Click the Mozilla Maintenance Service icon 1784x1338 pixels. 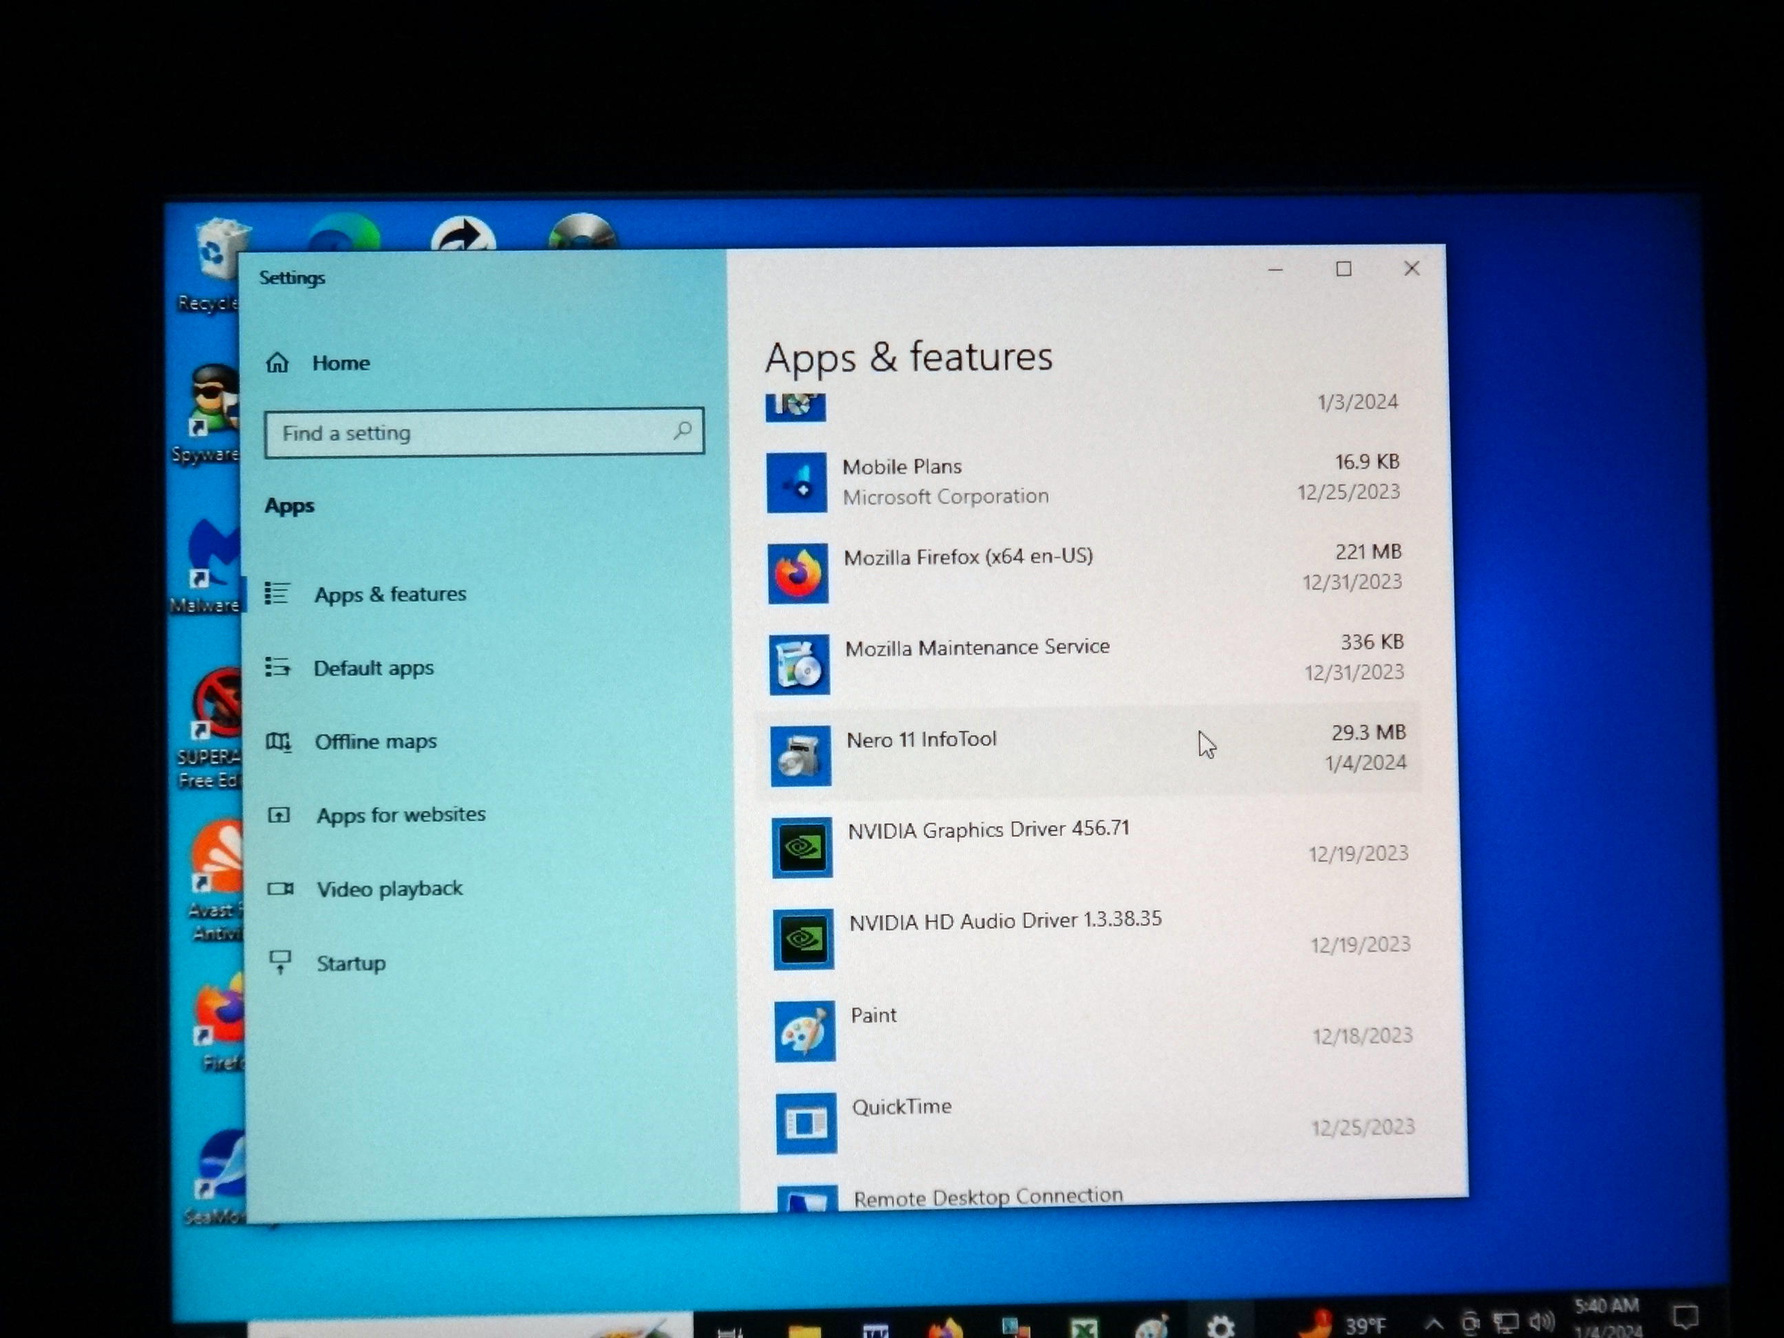point(798,665)
